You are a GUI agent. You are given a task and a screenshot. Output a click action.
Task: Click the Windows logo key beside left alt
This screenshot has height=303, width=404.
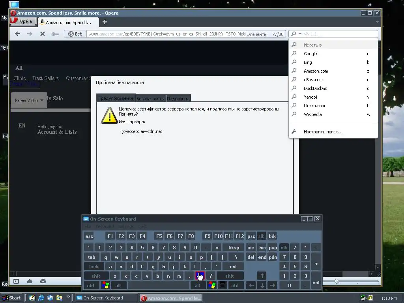click(x=105, y=285)
